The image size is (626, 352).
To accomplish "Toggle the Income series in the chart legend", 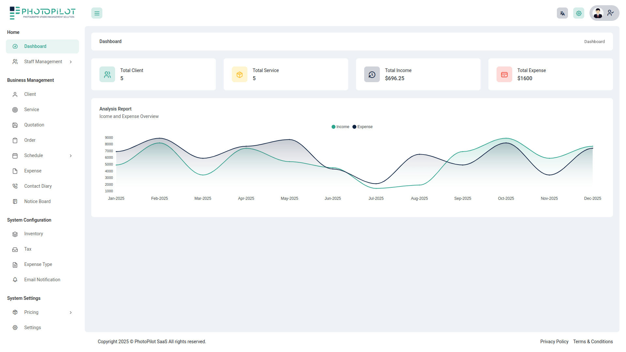I will pos(340,127).
